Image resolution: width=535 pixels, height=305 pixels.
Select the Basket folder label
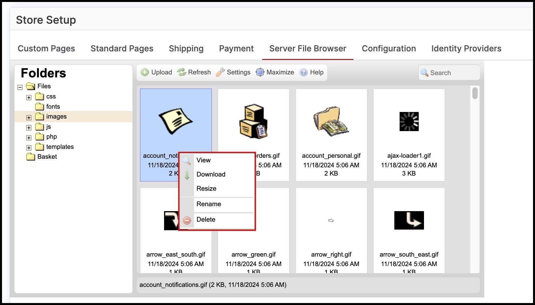[47, 157]
